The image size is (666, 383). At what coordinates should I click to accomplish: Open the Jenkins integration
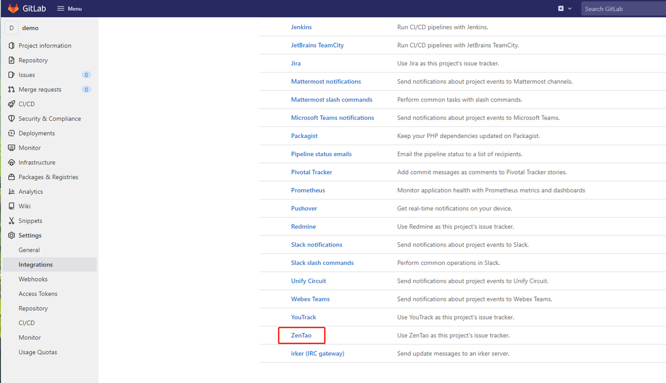tap(301, 27)
